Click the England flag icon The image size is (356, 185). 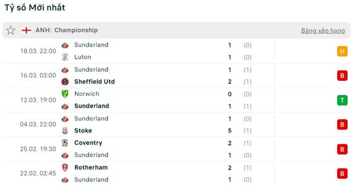point(26,30)
